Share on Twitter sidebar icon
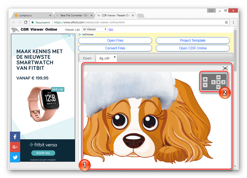Viewport: 247px width, 178px height. coord(15,157)
